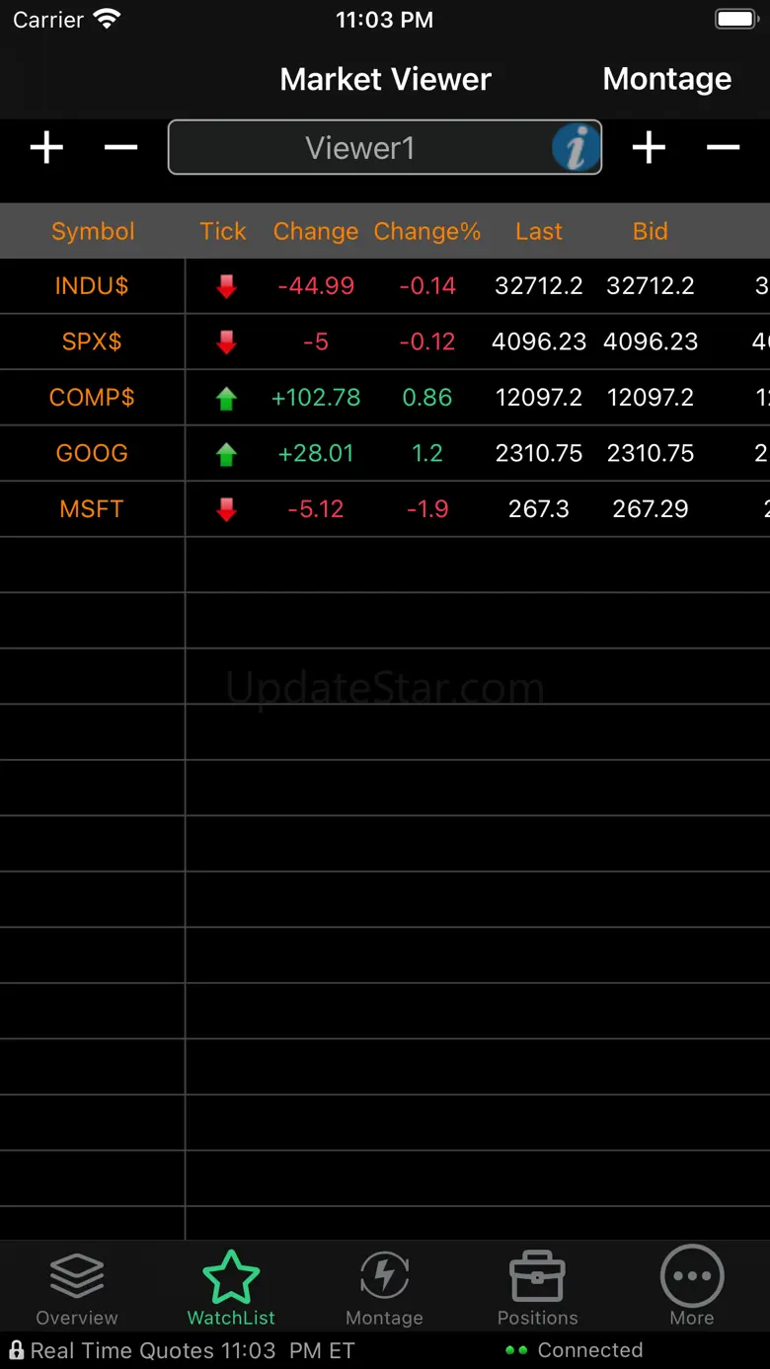Tap the Last column header

pos(538,231)
